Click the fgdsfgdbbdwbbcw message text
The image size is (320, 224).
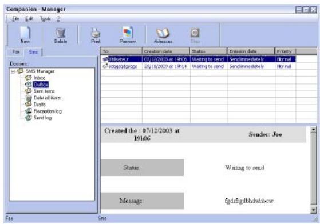tap(249, 201)
